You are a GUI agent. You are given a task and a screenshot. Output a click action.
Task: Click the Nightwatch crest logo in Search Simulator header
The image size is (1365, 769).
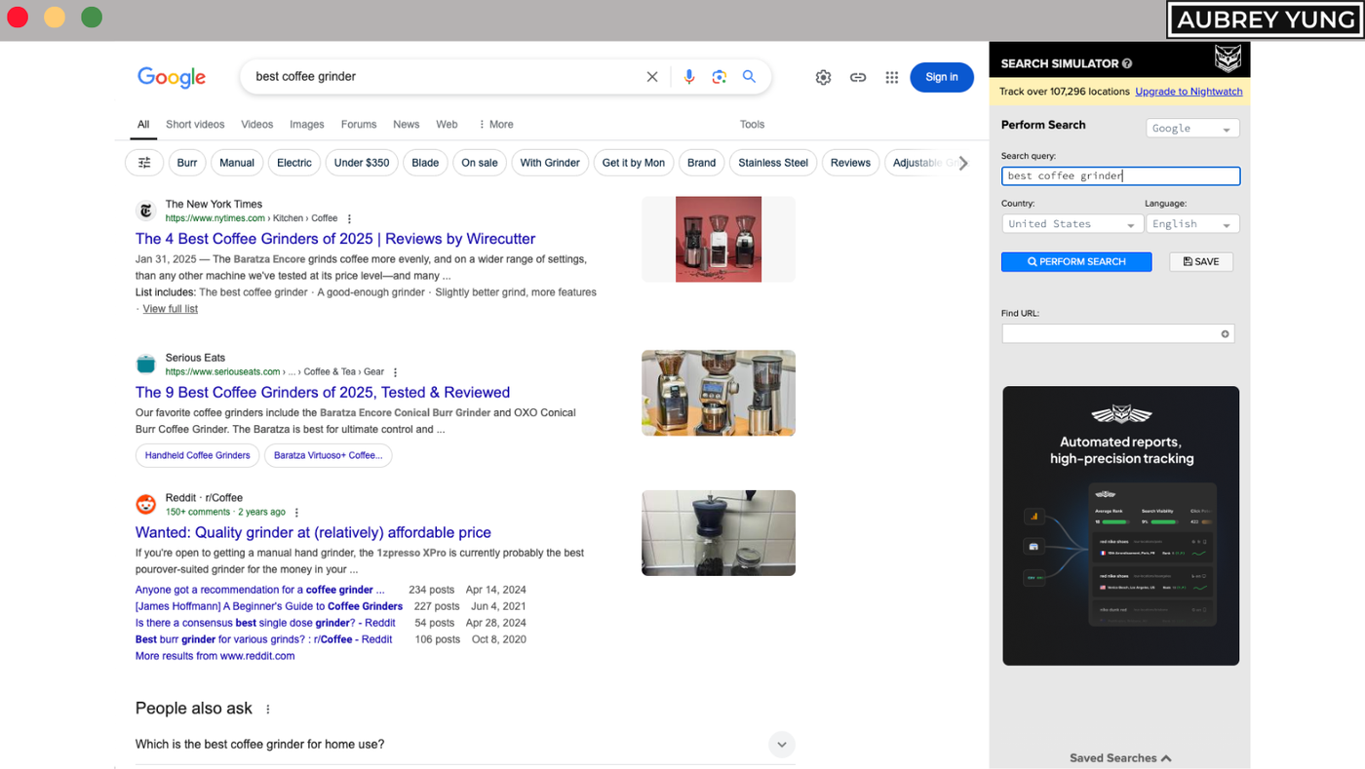click(x=1227, y=59)
